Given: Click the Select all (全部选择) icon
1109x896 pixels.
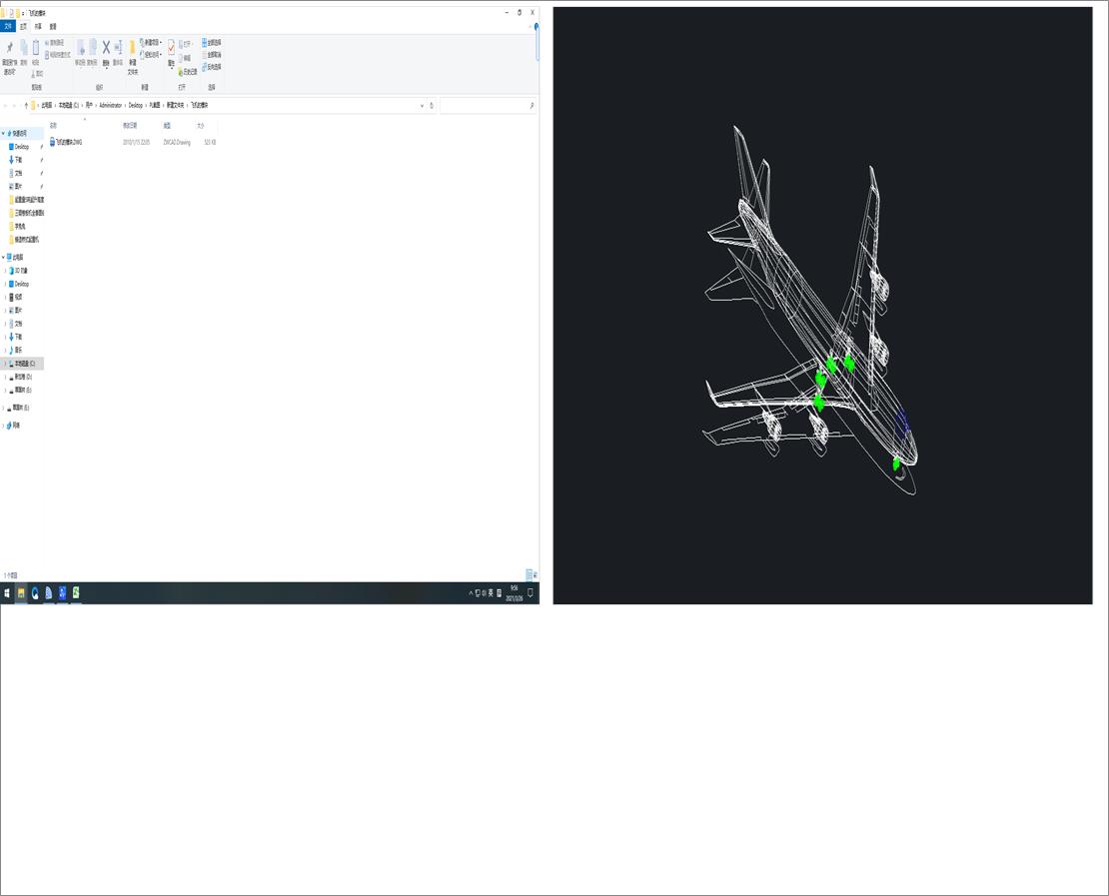Looking at the screenshot, I should [205, 42].
